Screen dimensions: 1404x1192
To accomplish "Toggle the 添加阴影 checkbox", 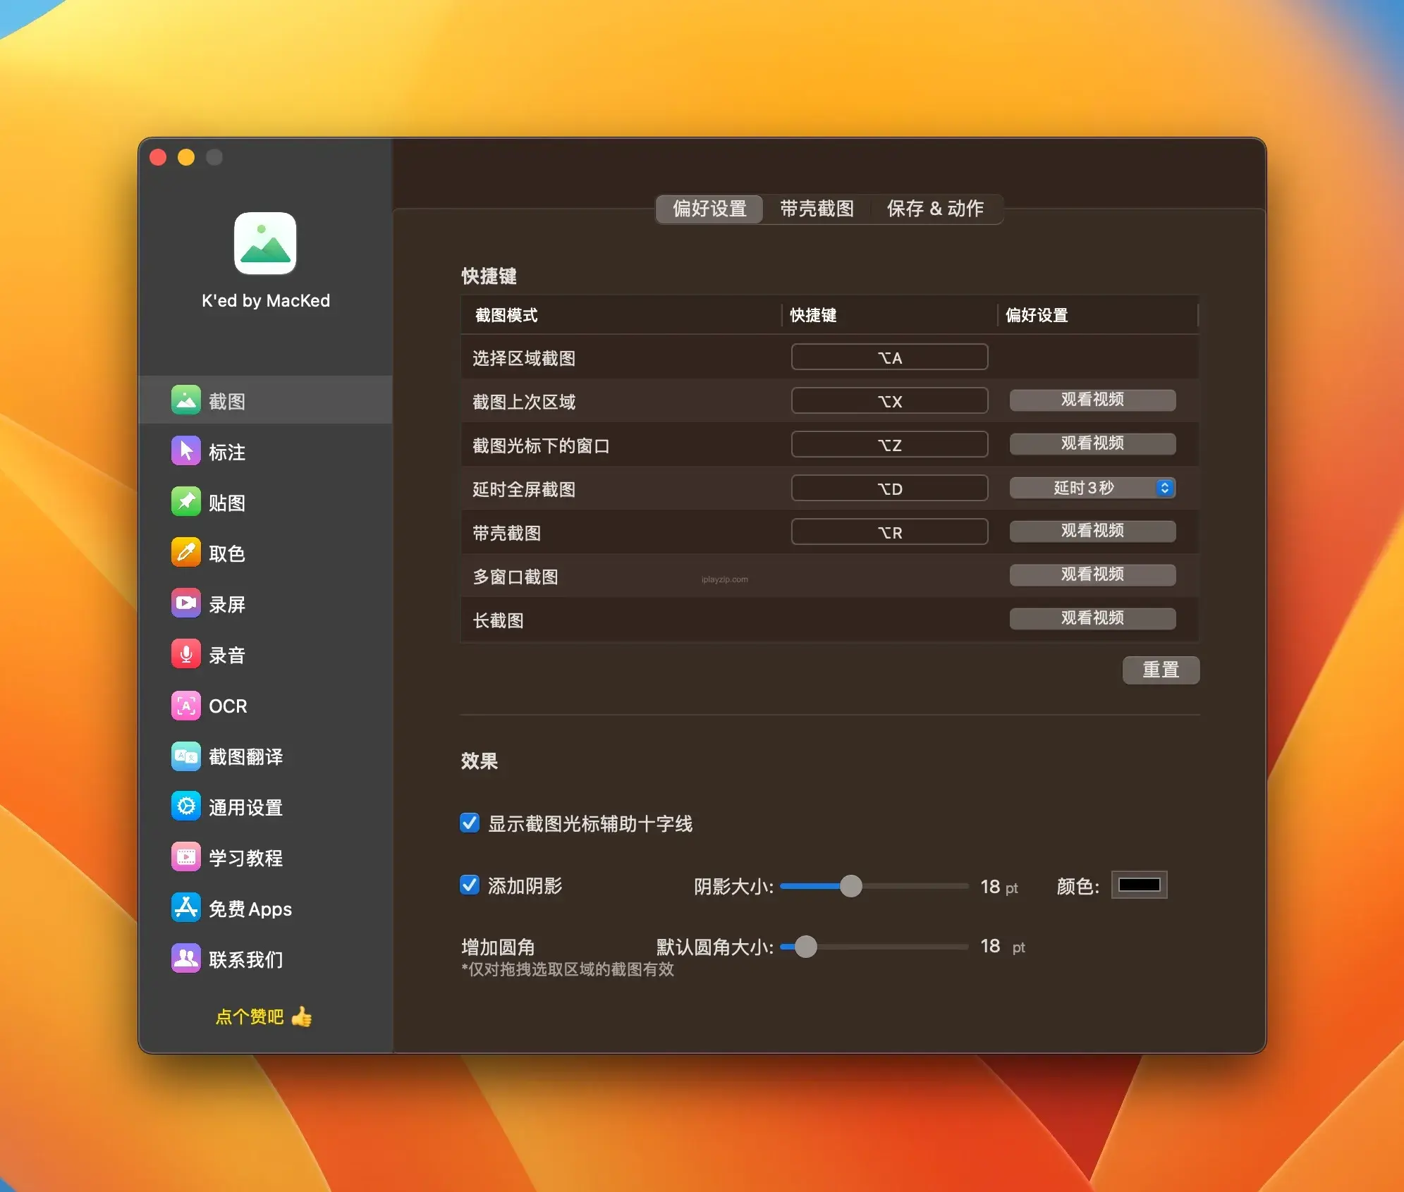I will (x=470, y=885).
